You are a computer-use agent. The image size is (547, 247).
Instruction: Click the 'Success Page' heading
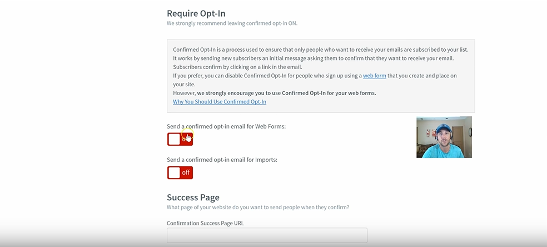tap(193, 197)
